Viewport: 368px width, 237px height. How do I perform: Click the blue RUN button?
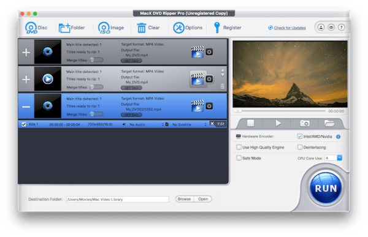(326, 188)
